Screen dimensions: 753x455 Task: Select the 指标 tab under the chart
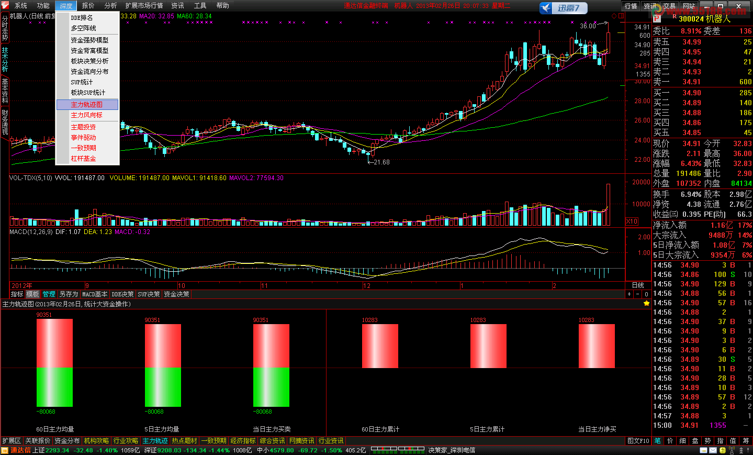[x=17, y=294]
